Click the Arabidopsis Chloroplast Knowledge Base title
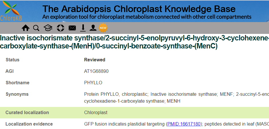Viewport: 269px width, 129px height. [x=139, y=9]
